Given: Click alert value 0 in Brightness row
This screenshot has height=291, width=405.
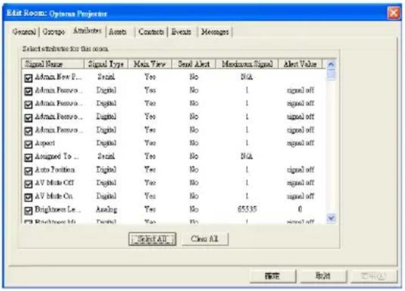Looking at the screenshot, I should tap(300, 209).
